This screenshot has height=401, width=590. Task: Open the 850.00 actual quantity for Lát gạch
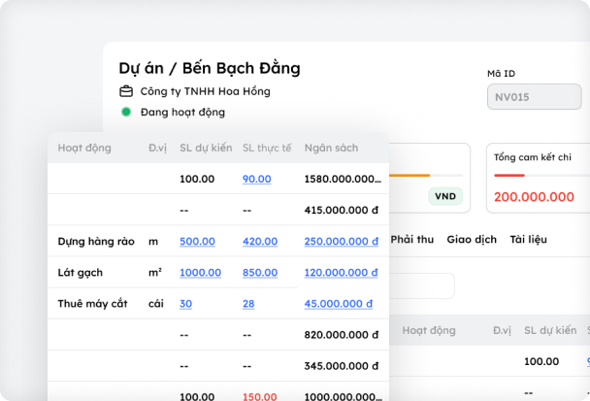[x=259, y=273]
